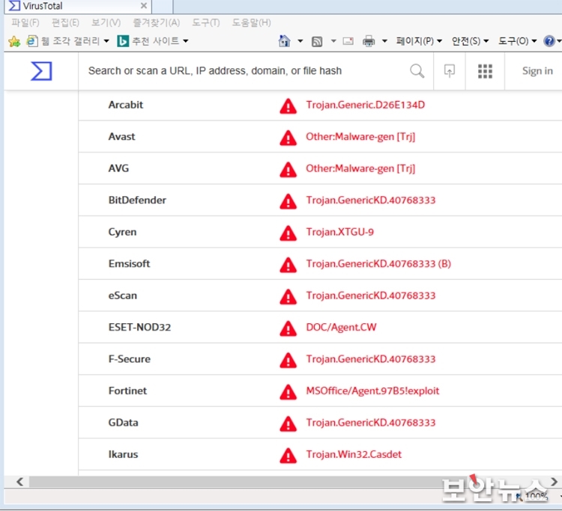
Task: Open the 페이지(P) dropdown menu
Action: click(419, 41)
